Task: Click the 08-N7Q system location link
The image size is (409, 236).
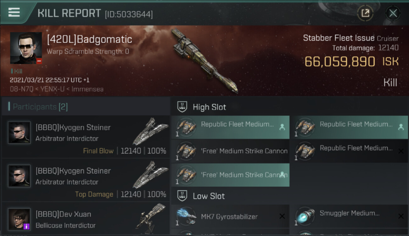Action: coord(22,89)
